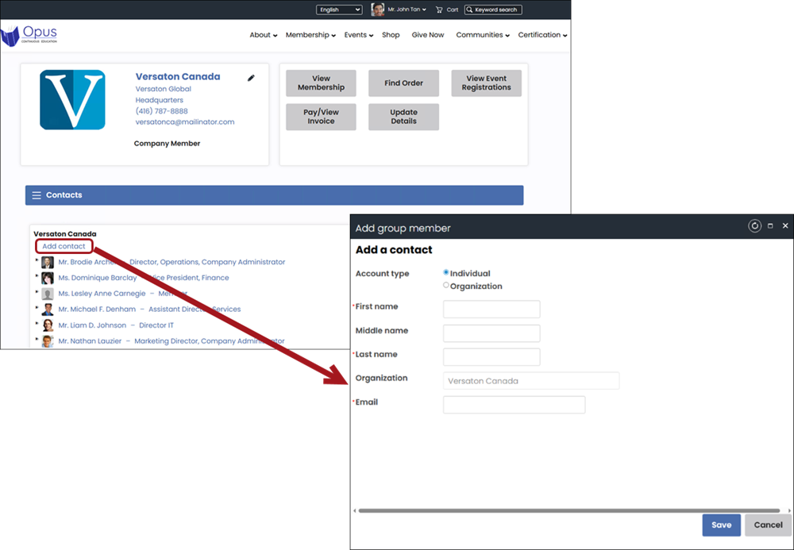Viewport: 794px width, 550px height.
Task: Open the Give Now menu item
Action: tap(428, 35)
